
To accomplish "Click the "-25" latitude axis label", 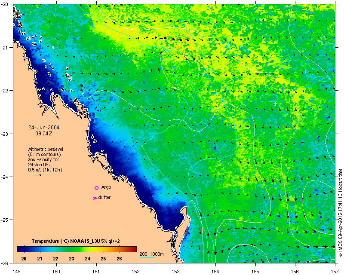I will point(5,220).
